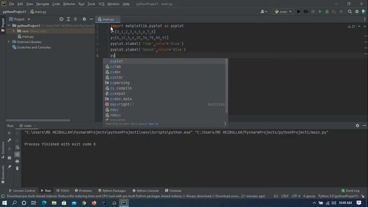
Task: Open the Navigate menu
Action: (43, 4)
